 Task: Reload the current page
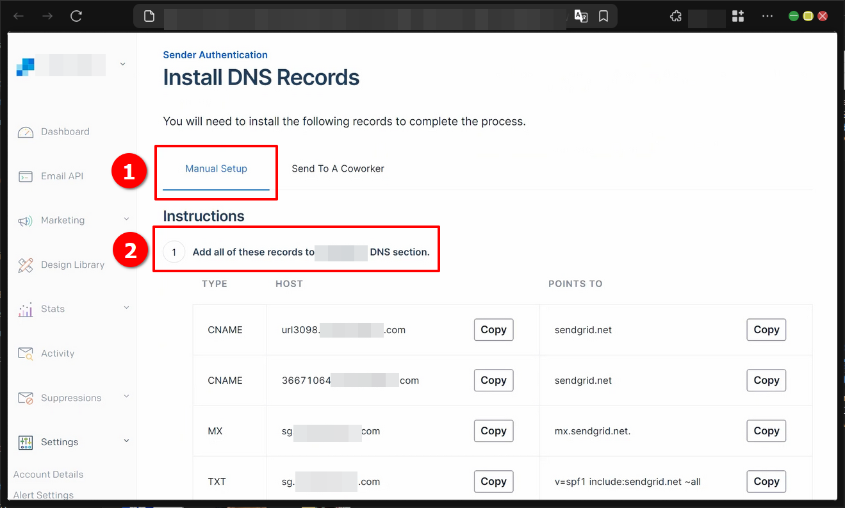(76, 16)
